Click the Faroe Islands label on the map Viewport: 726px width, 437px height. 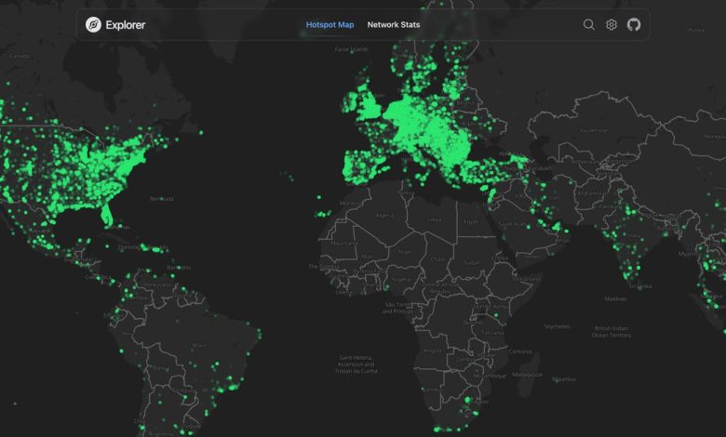tap(351, 48)
